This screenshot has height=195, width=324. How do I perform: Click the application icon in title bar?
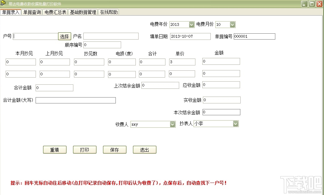coord(3,3)
